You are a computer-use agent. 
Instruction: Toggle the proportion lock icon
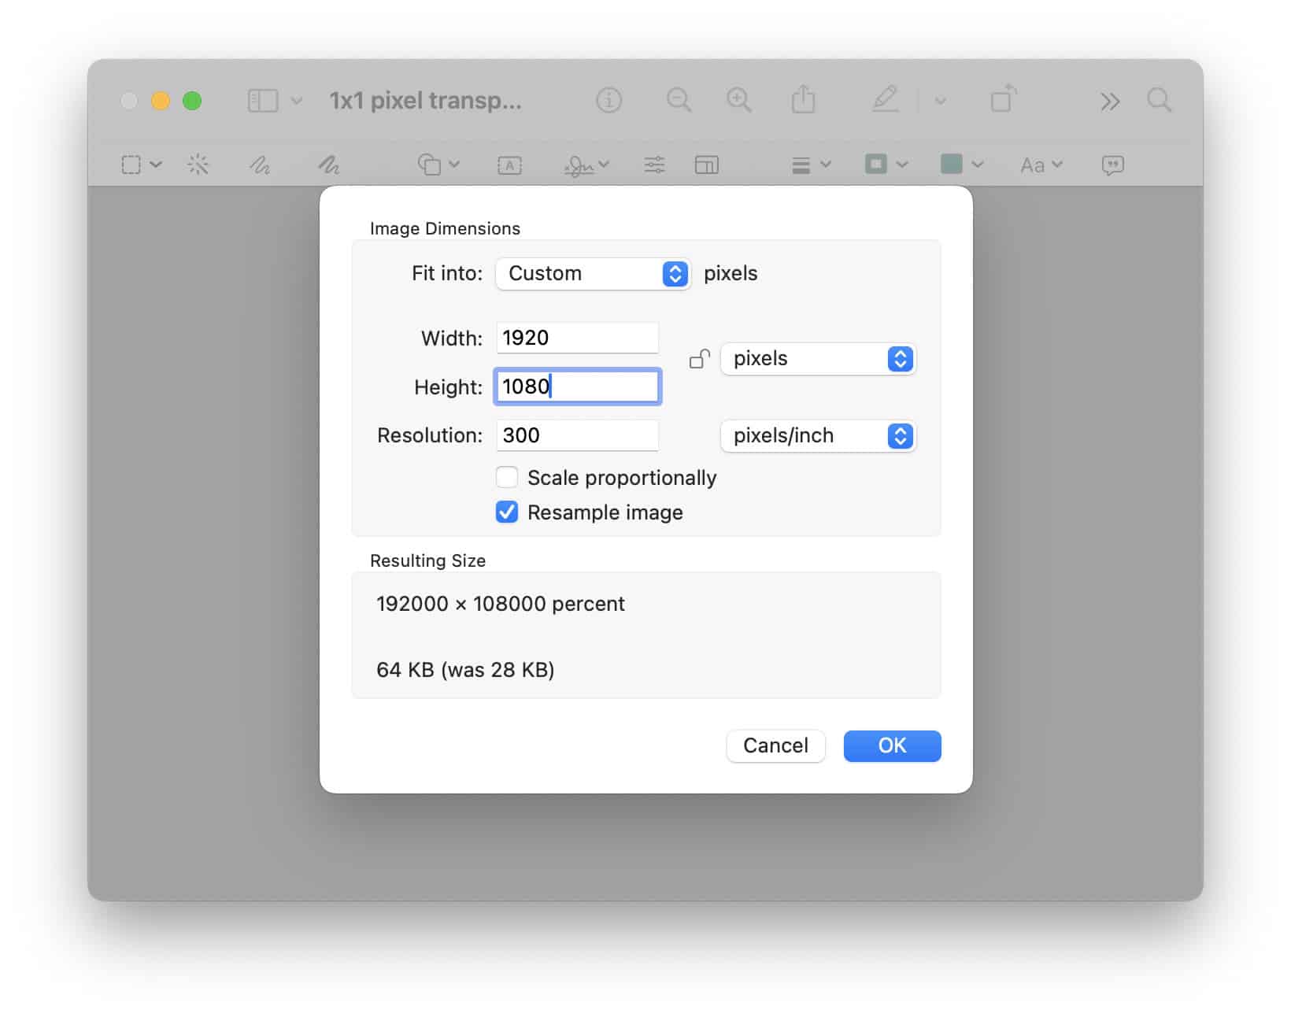[699, 359]
